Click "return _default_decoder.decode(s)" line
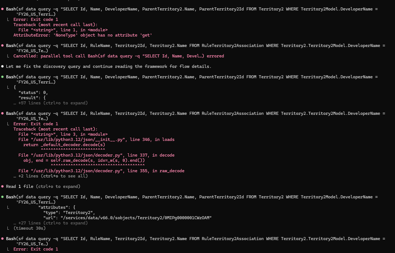This screenshot has height=253, width=395. tap(64, 145)
